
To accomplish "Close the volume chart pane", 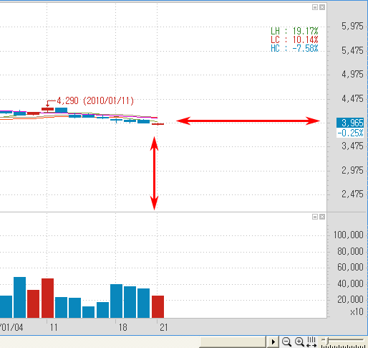I will (322, 217).
